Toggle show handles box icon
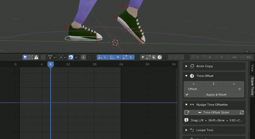This screenshot has width=255, height=139. [31, 57]
